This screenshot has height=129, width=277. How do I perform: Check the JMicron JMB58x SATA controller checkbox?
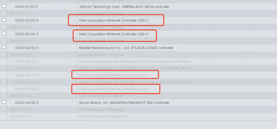pyautogui.click(x=4, y=6)
